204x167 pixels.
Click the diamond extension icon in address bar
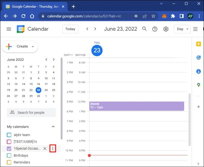click(136, 16)
